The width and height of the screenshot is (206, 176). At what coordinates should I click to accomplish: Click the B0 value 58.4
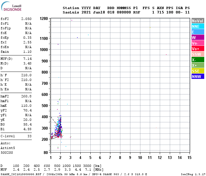coord(27,124)
